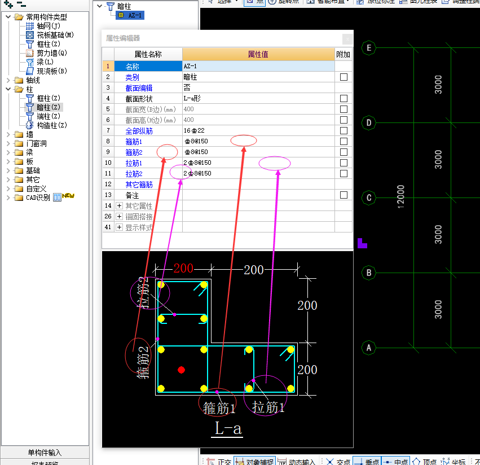The image size is (480, 465).
Task: Click the 其它箍筋 property name
Action: pos(139,185)
